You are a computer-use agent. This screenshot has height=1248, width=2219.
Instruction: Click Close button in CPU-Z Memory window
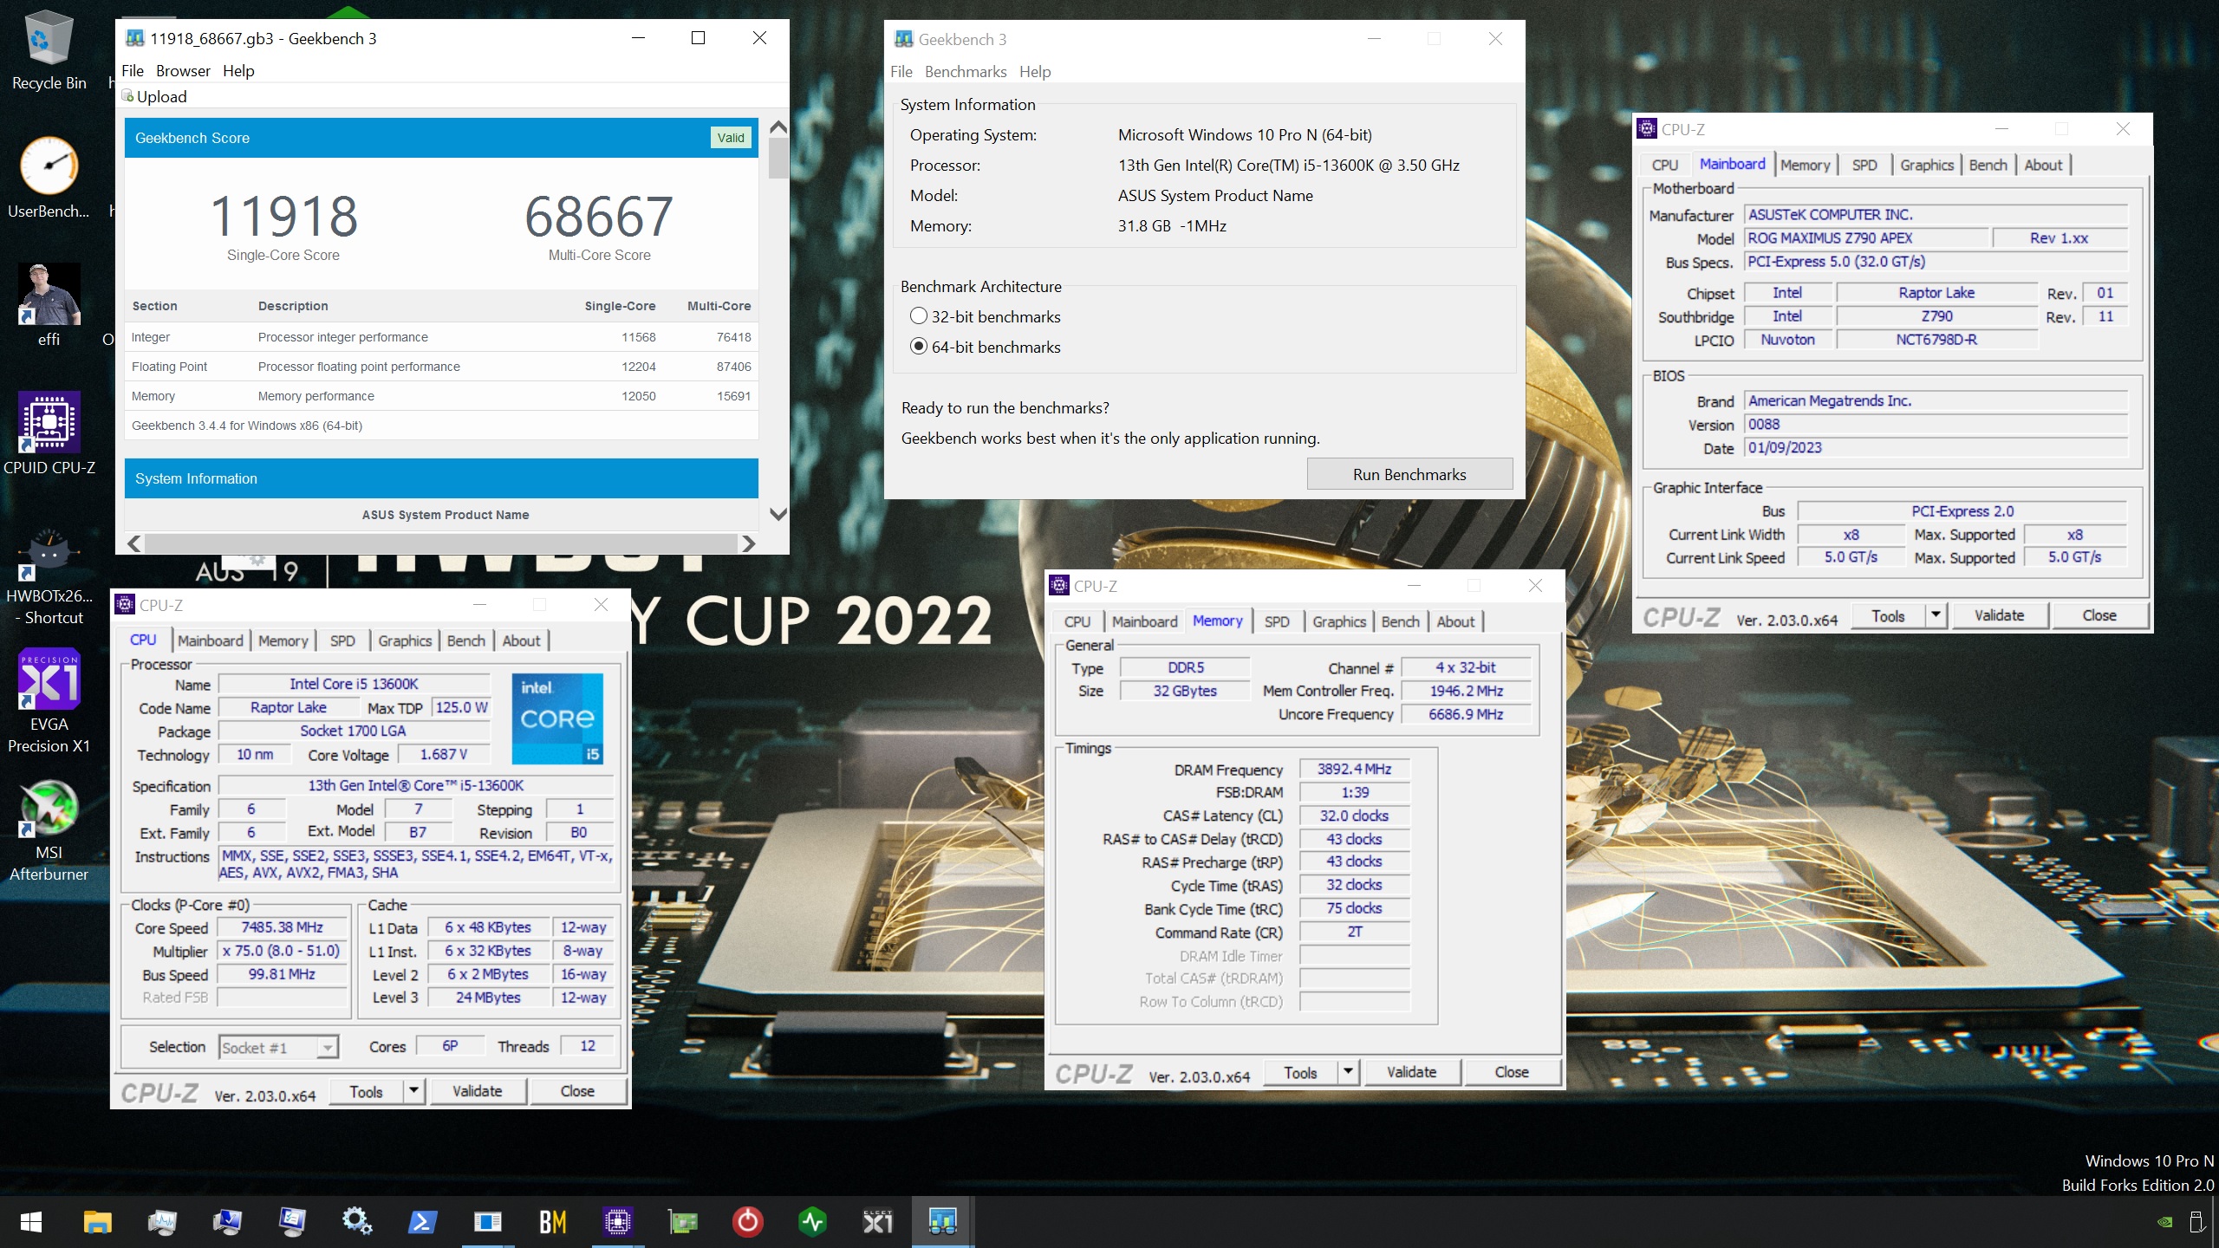click(1512, 1072)
